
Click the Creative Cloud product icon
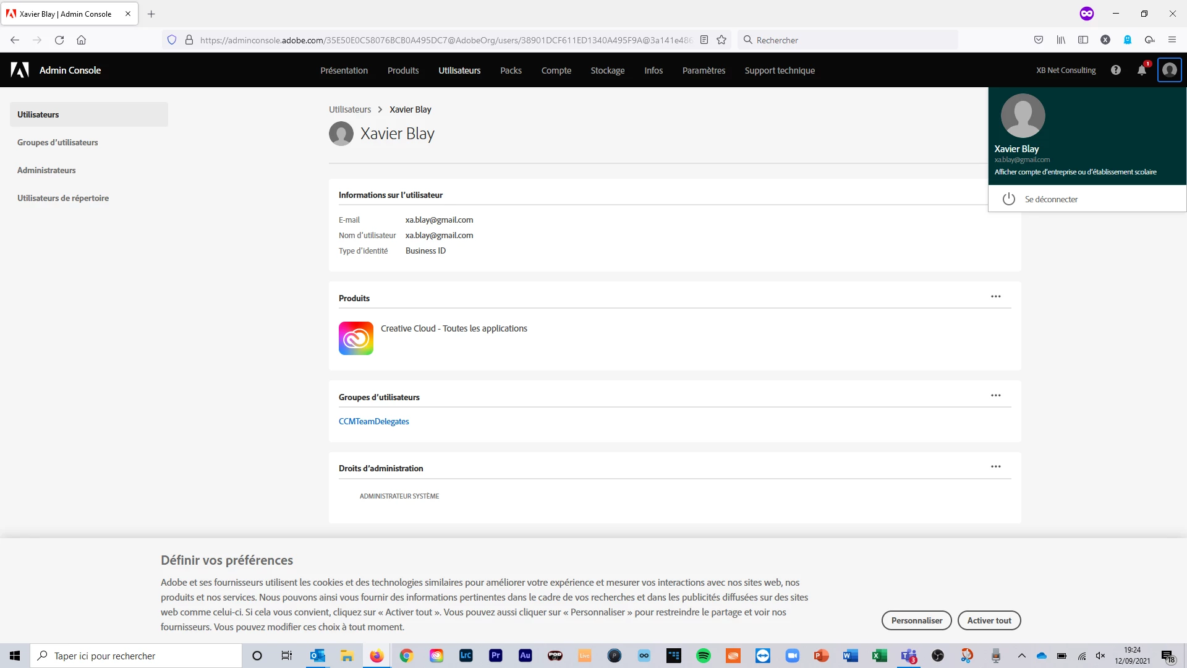pos(356,338)
